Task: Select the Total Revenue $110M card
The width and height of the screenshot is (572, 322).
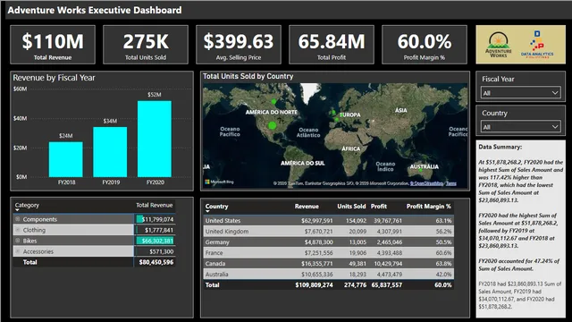Action: 53,45
